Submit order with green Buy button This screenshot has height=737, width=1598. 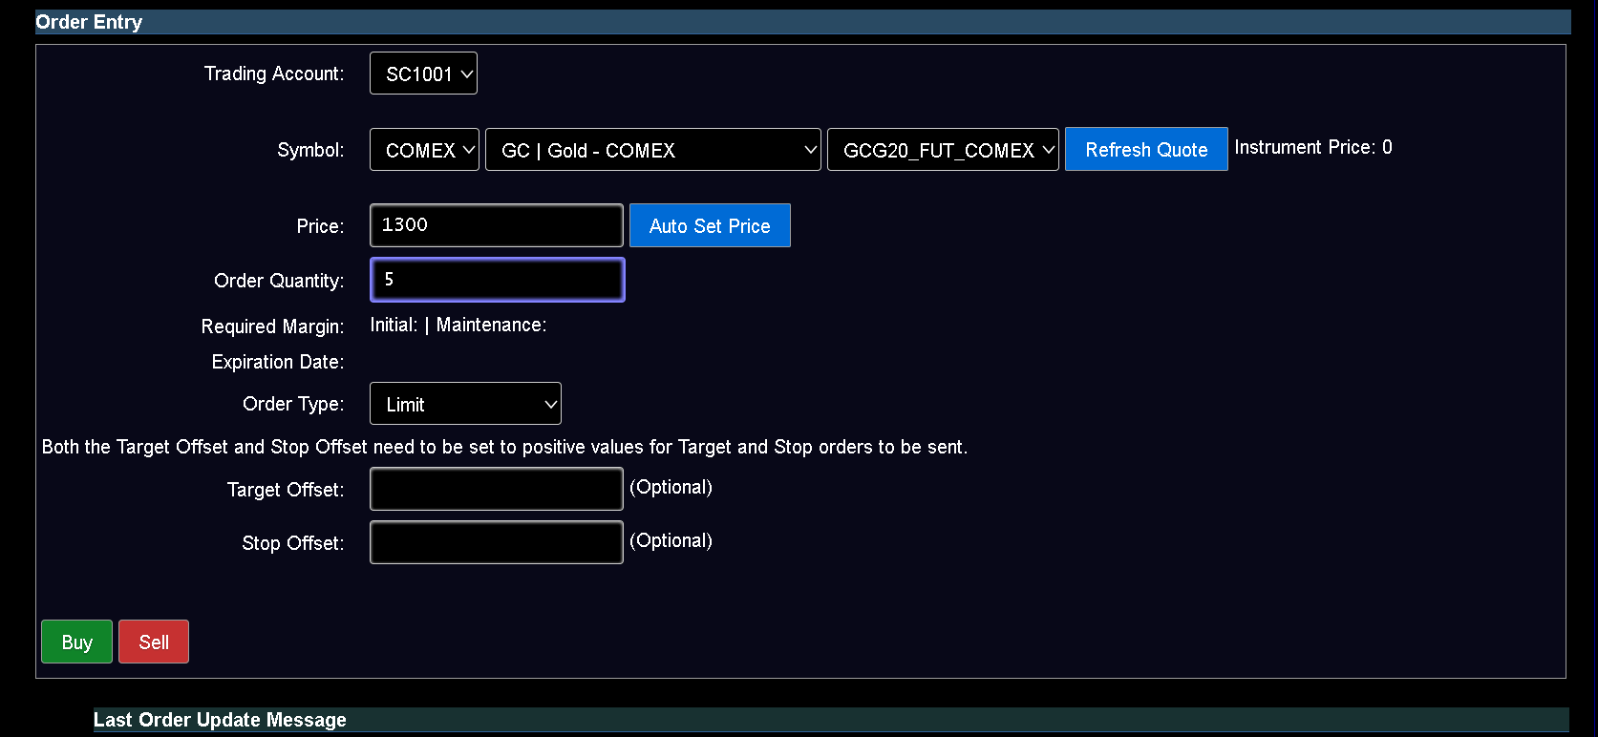point(76,642)
